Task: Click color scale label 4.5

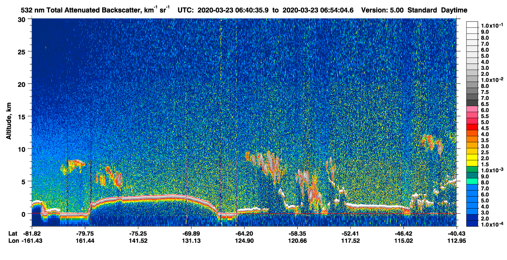Action: (x=485, y=128)
